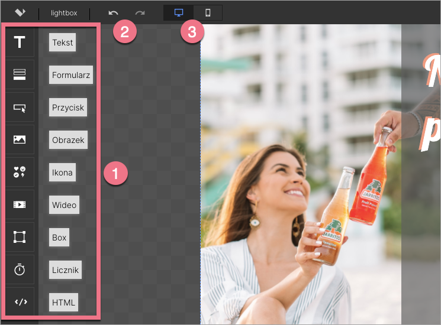The image size is (441, 325).
Task: Click the lightbox name in top bar
Action: [64, 13]
